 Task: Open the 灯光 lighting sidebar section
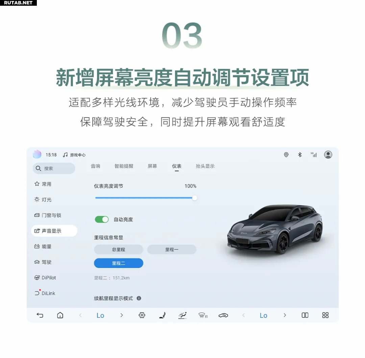[x=43, y=200]
